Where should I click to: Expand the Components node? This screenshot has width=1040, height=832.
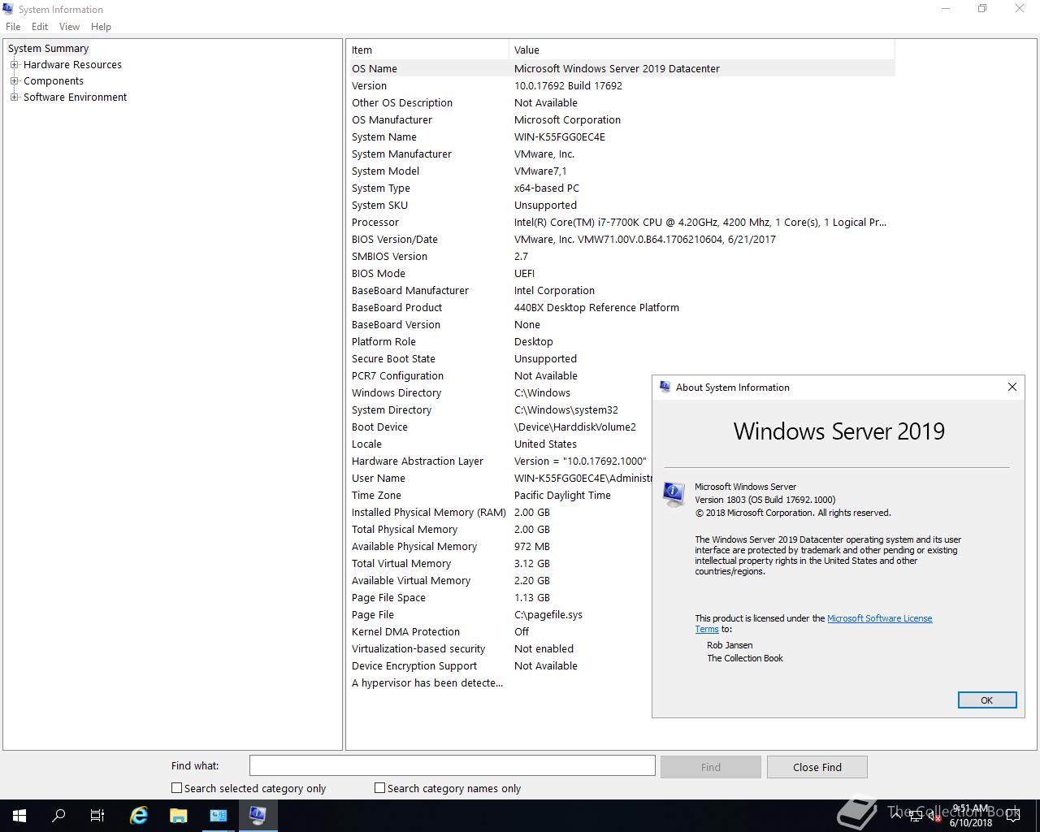tap(14, 80)
